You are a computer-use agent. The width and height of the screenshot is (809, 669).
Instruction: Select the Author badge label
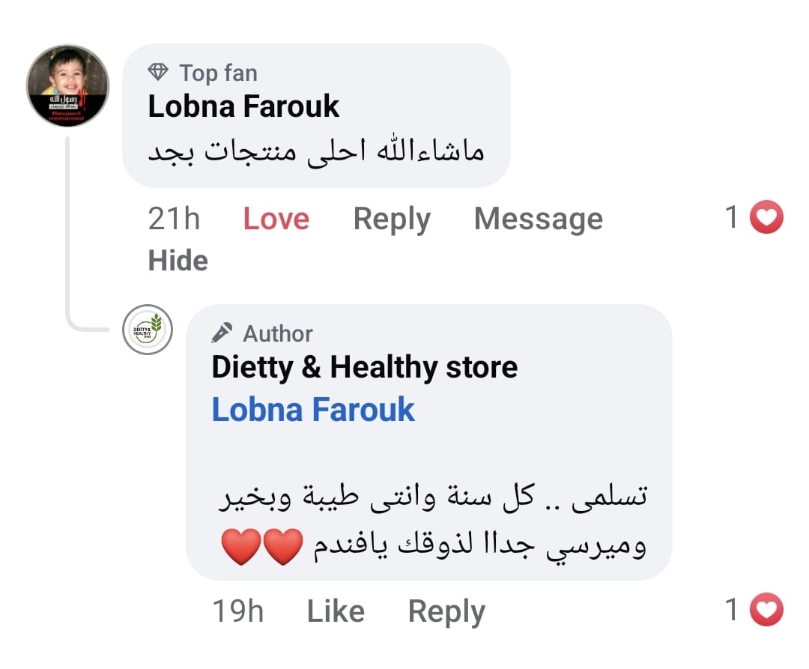tap(278, 333)
